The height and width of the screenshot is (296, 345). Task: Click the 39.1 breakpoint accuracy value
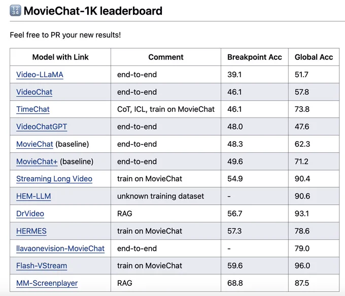click(x=234, y=75)
